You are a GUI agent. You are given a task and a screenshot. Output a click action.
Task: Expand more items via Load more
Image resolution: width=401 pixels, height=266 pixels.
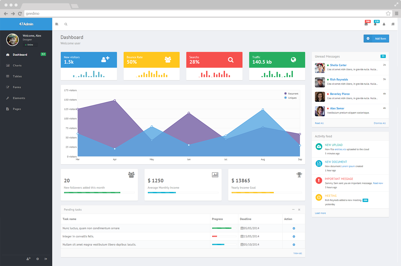[x=320, y=213]
